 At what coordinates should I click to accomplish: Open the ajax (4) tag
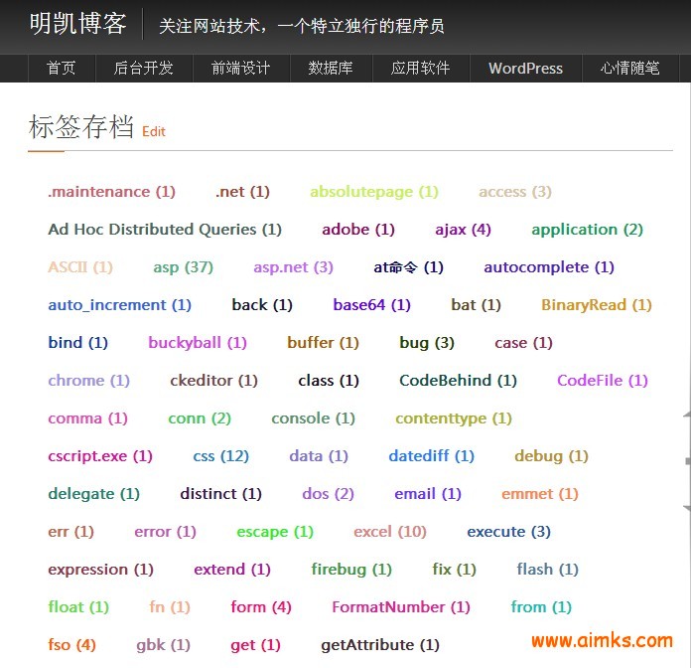tap(464, 230)
